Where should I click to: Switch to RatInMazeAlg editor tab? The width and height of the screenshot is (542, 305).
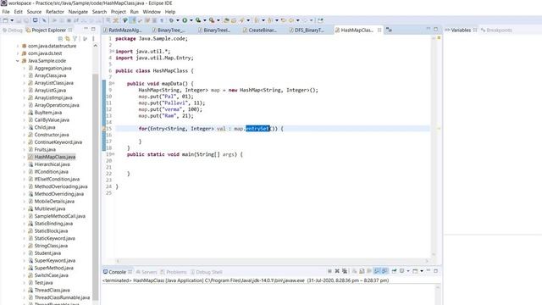pos(122,30)
